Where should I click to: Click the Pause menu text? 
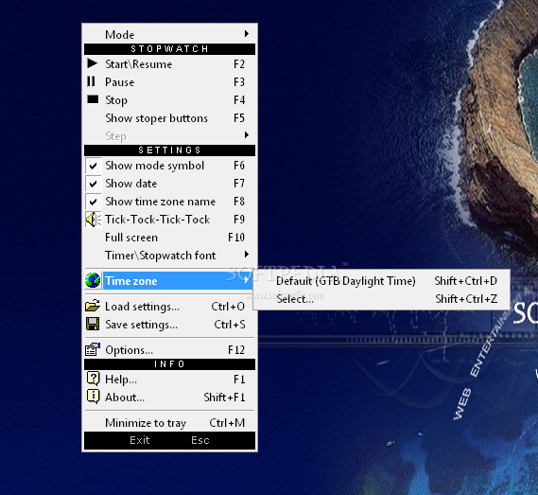(x=119, y=82)
